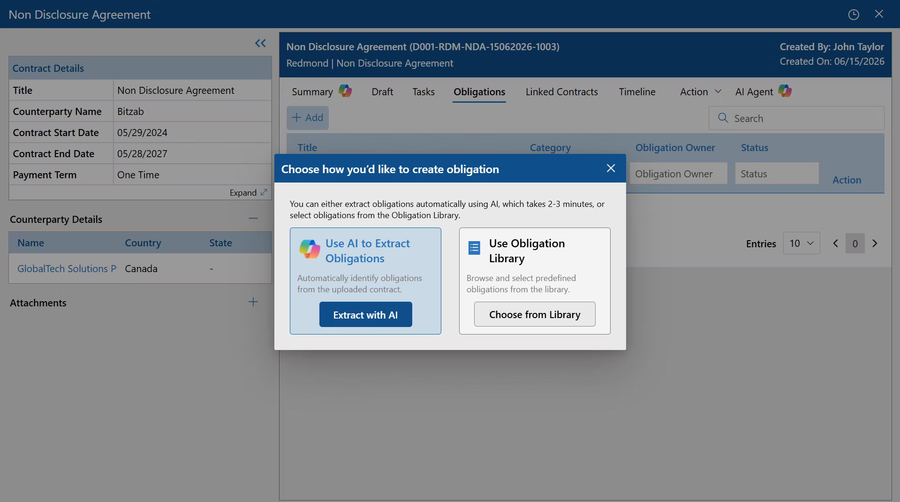Open the history clock icon in title bar
The height and width of the screenshot is (502, 900).
point(854,15)
